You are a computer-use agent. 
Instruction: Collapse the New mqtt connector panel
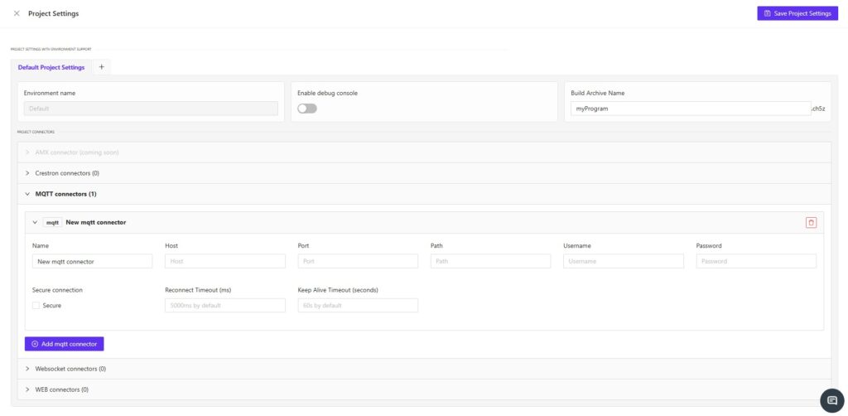point(35,222)
